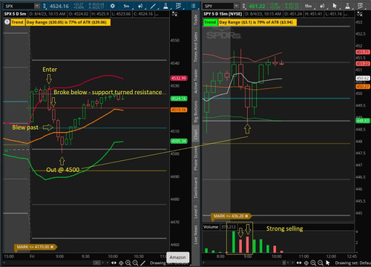Open the Active Trader sidebar tab
This screenshot has height=267, width=371.
point(196,82)
